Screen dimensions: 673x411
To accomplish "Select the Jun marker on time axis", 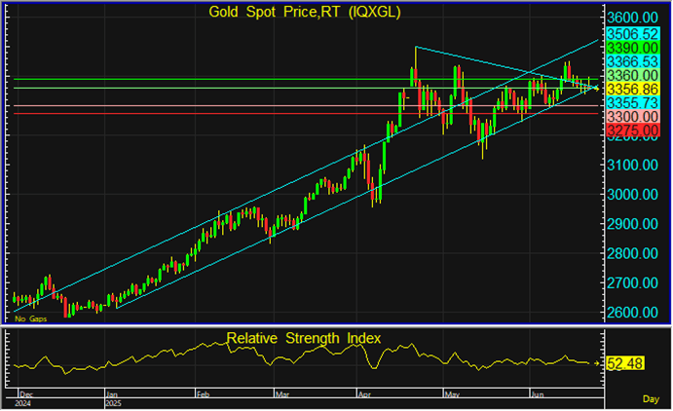I will point(536,396).
